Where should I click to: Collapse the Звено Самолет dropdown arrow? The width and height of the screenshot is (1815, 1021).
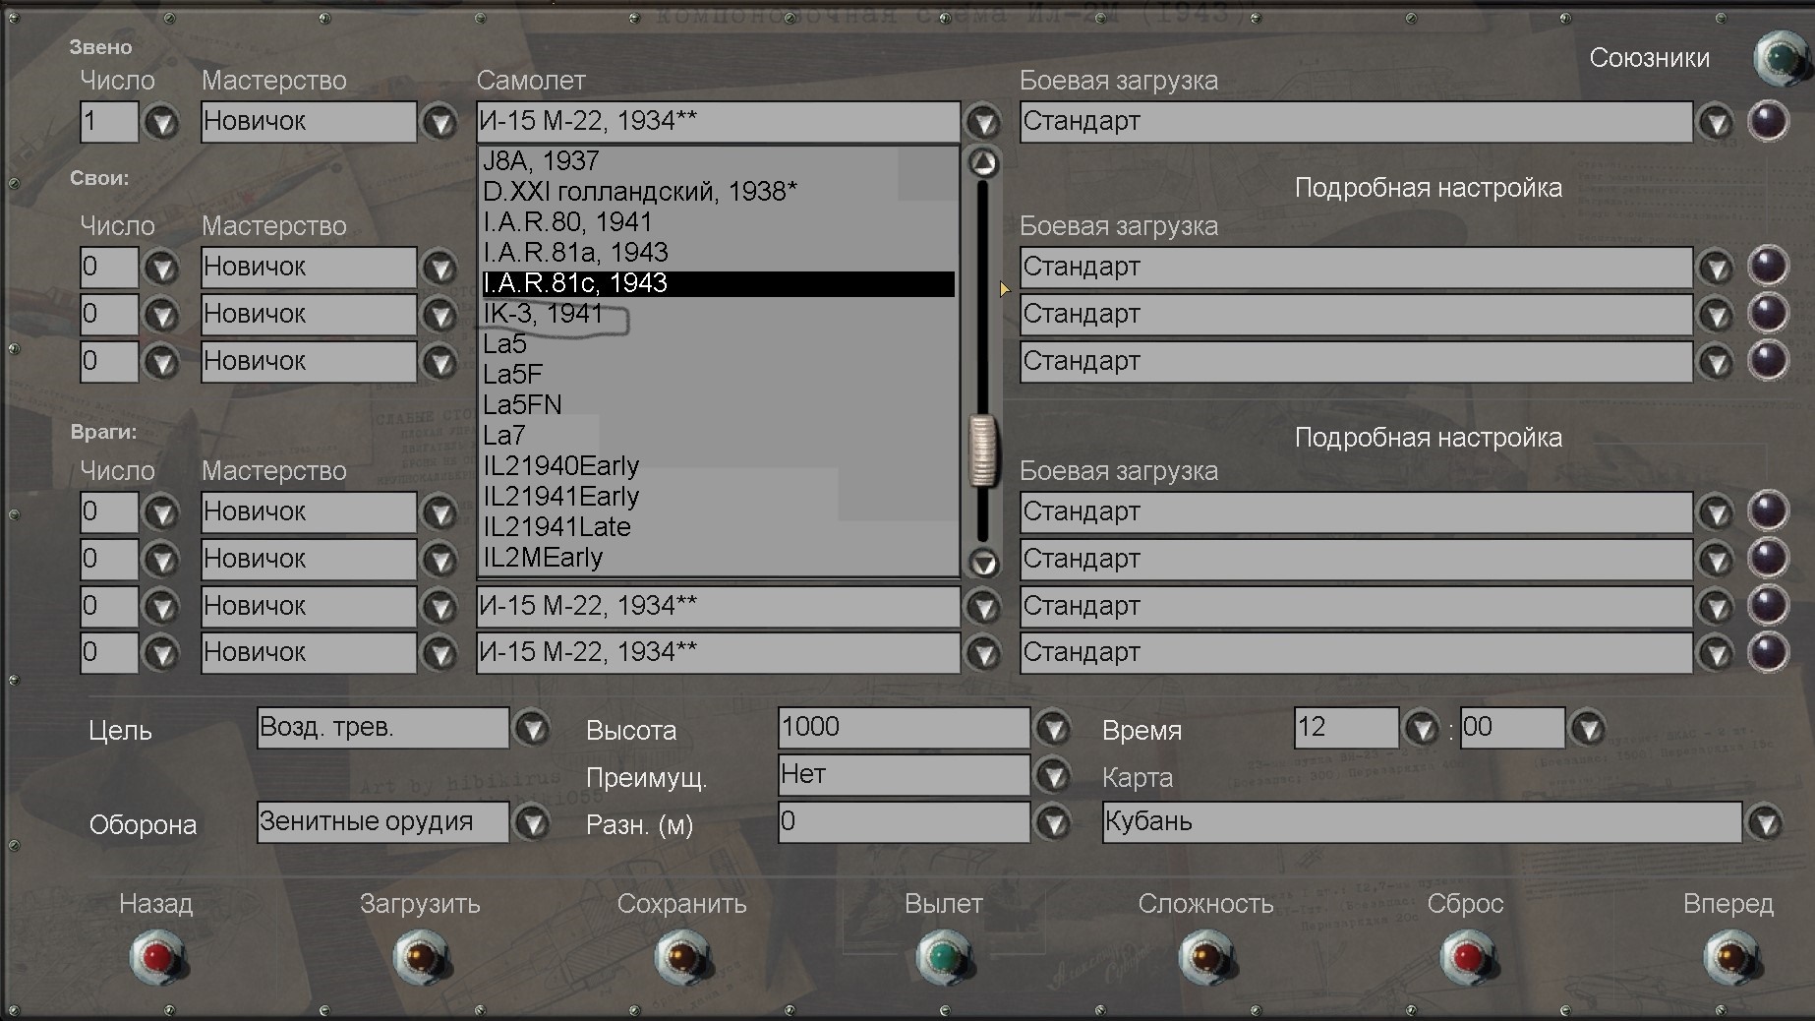click(982, 123)
